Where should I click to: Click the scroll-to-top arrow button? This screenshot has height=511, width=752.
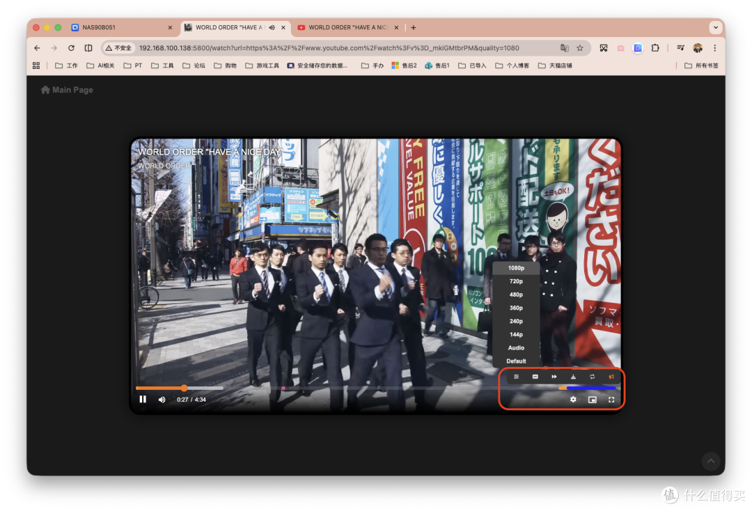point(711,461)
